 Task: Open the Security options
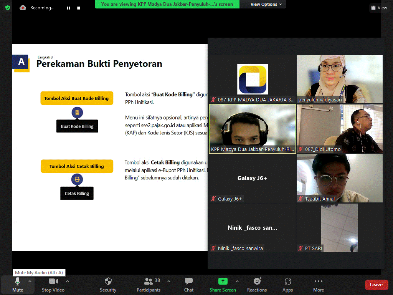tap(108, 285)
